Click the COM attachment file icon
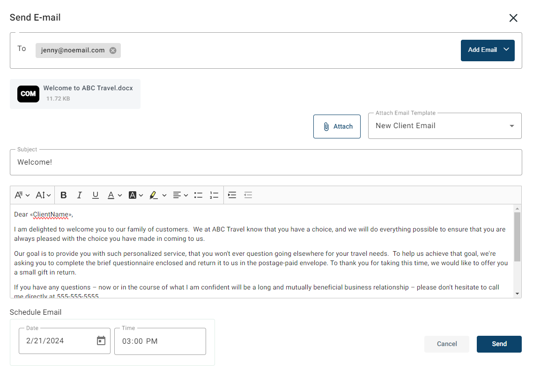 [x=28, y=94]
